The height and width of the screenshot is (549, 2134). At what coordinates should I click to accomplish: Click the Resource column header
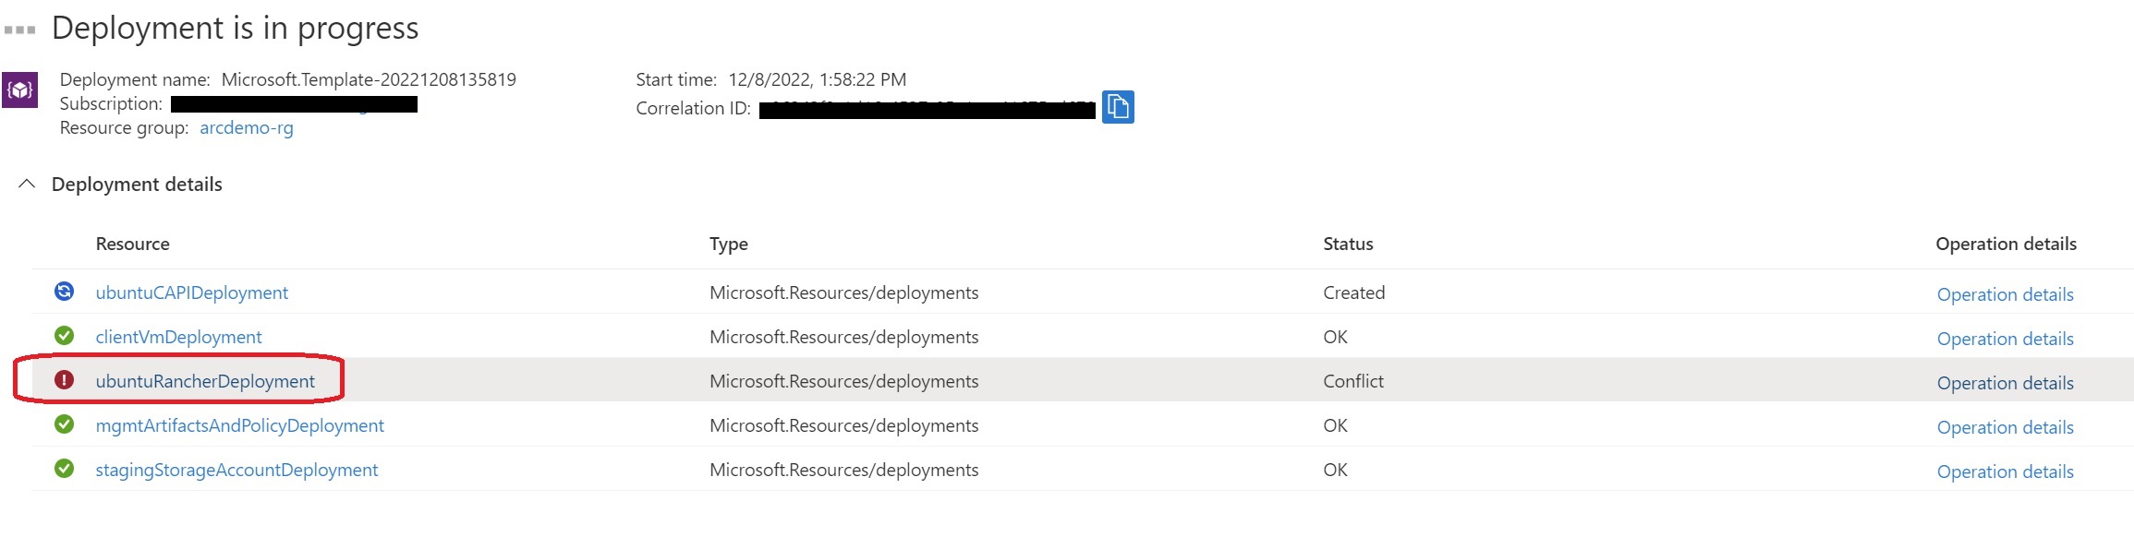coord(132,244)
